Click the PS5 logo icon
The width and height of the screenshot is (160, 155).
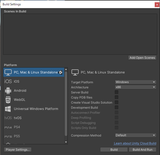(x=8, y=137)
